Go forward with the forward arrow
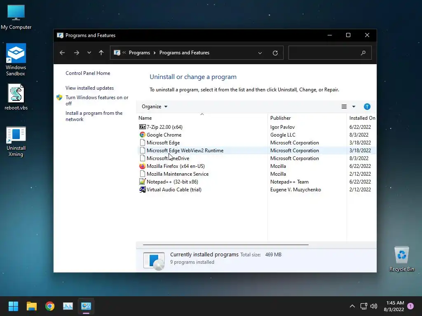 point(76,53)
